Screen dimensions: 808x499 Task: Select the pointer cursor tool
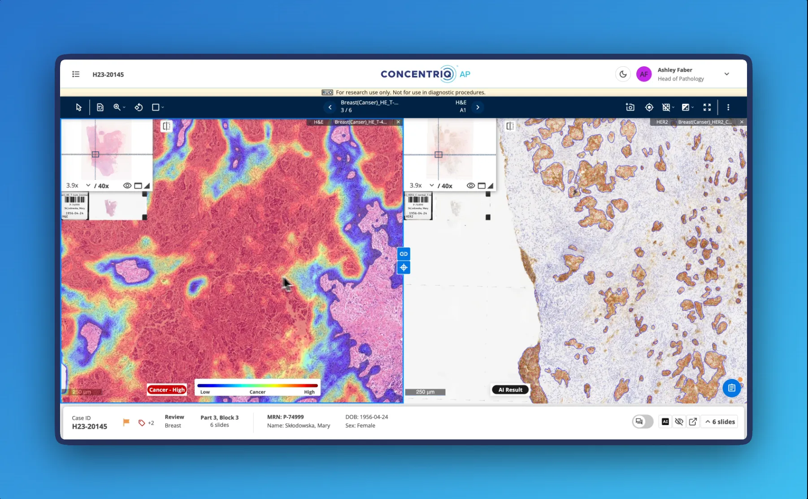[x=79, y=108]
